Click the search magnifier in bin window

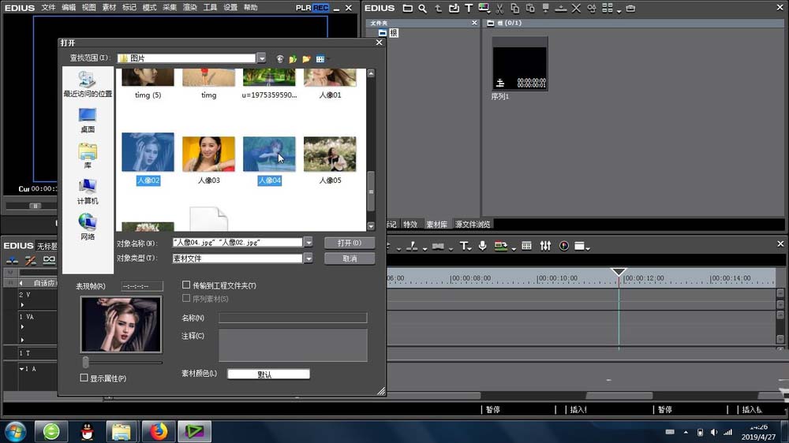tap(423, 8)
